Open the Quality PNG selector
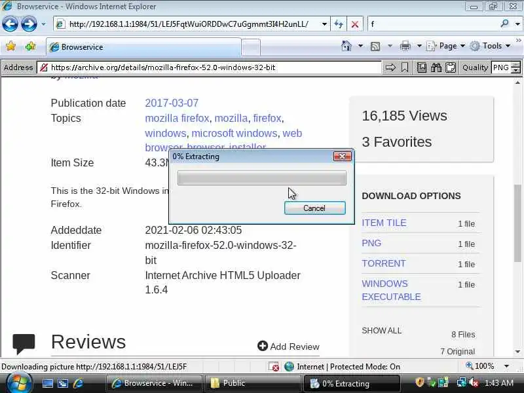This screenshot has width=524, height=393. click(501, 67)
